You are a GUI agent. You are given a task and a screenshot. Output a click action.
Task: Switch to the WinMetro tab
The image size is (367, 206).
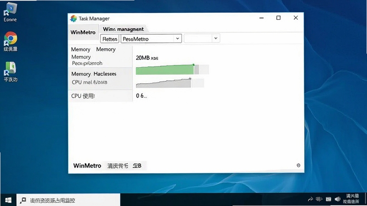pos(83,32)
